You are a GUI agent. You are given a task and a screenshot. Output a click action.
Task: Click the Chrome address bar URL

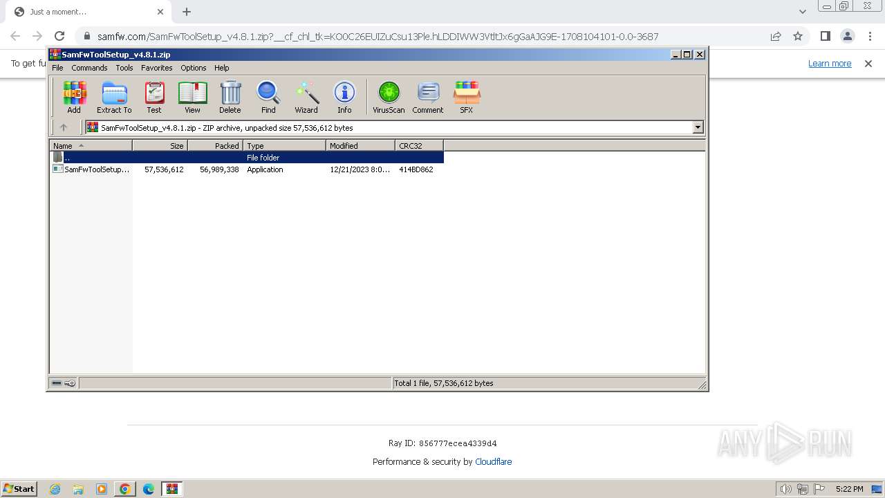[x=378, y=37]
